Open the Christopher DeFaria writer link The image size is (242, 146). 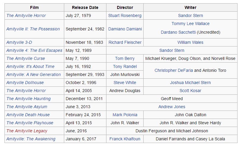(174, 71)
